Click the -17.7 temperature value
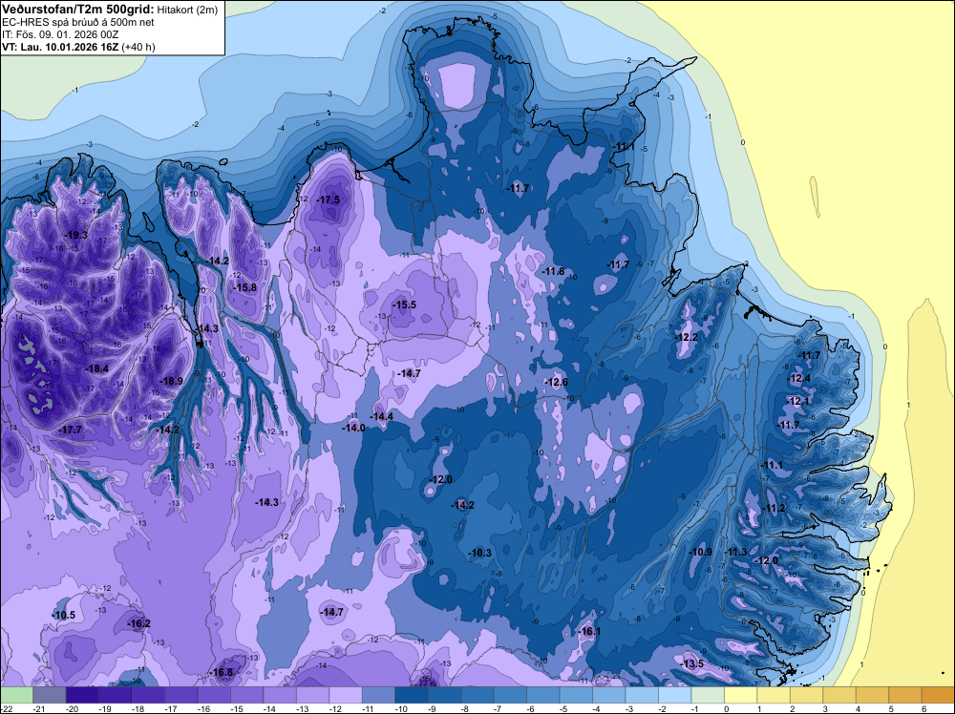Screen dimensions: 955x714 tap(70, 430)
